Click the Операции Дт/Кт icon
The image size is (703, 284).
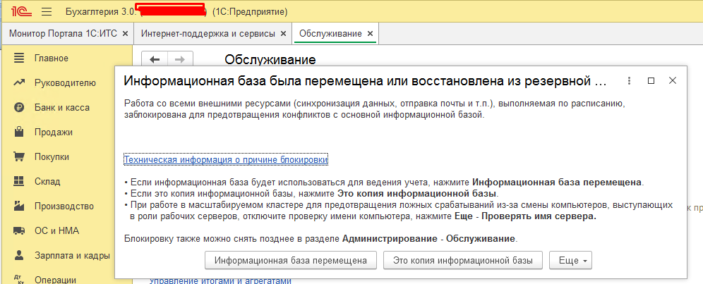point(19,280)
